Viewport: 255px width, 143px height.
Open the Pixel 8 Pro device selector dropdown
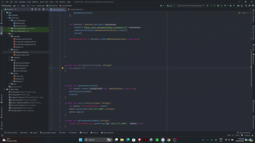coord(191,6)
